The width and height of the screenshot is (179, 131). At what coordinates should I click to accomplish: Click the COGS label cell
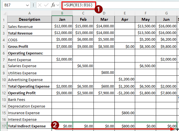[30, 39]
